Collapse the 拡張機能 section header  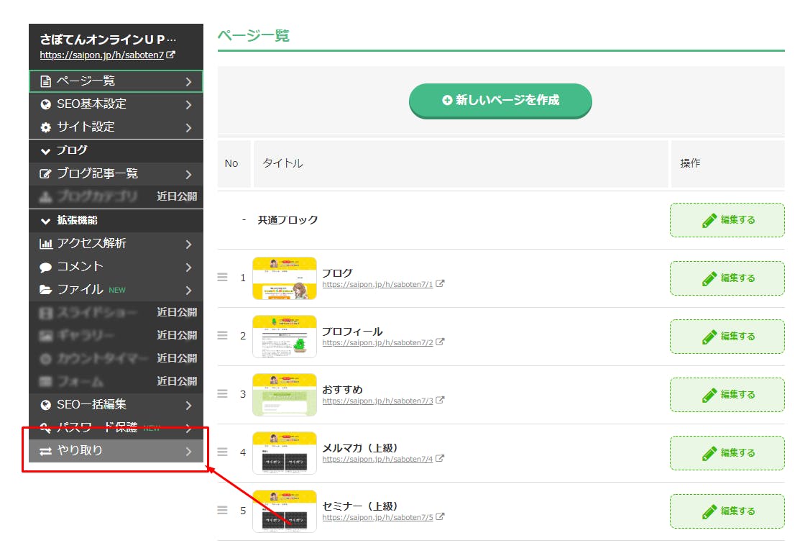pyautogui.click(x=69, y=221)
